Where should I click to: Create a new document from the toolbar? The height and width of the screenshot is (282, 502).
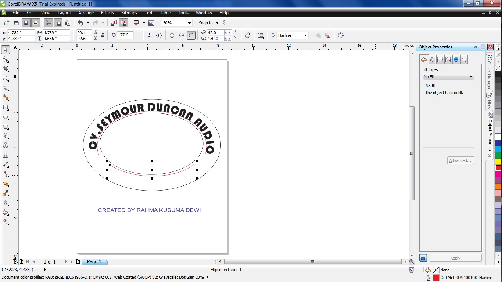[x=7, y=23]
